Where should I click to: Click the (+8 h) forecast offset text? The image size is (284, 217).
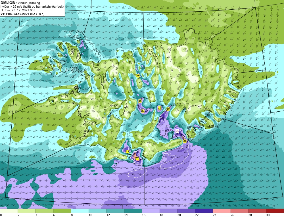(40, 14)
